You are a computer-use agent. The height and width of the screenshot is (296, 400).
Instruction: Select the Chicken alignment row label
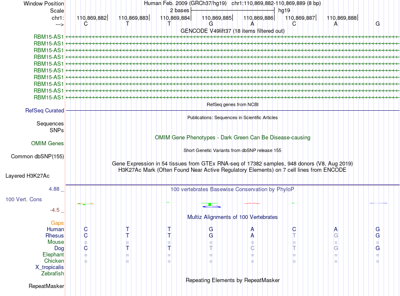pos(54,261)
